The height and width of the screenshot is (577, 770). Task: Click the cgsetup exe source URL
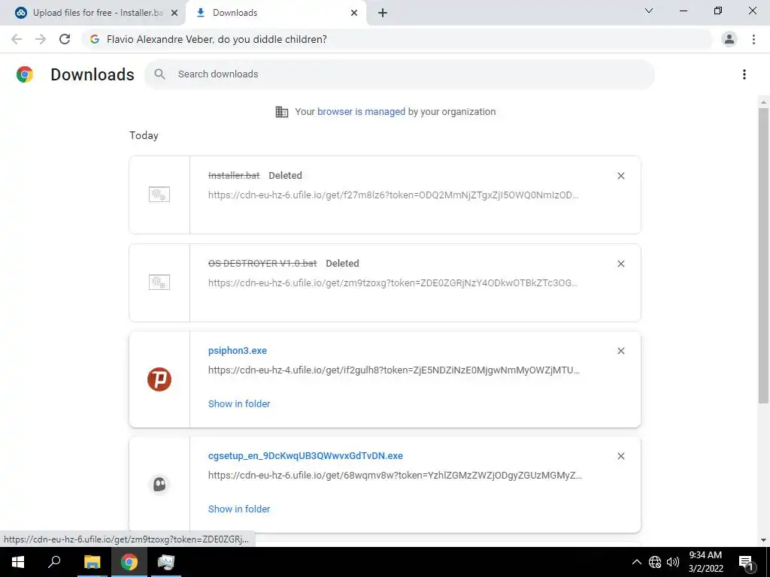(x=395, y=476)
